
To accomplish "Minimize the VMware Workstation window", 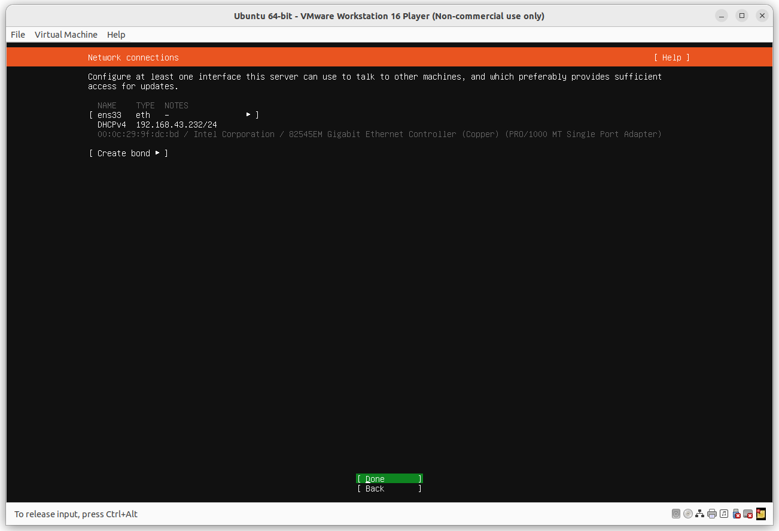I will pyautogui.click(x=722, y=16).
